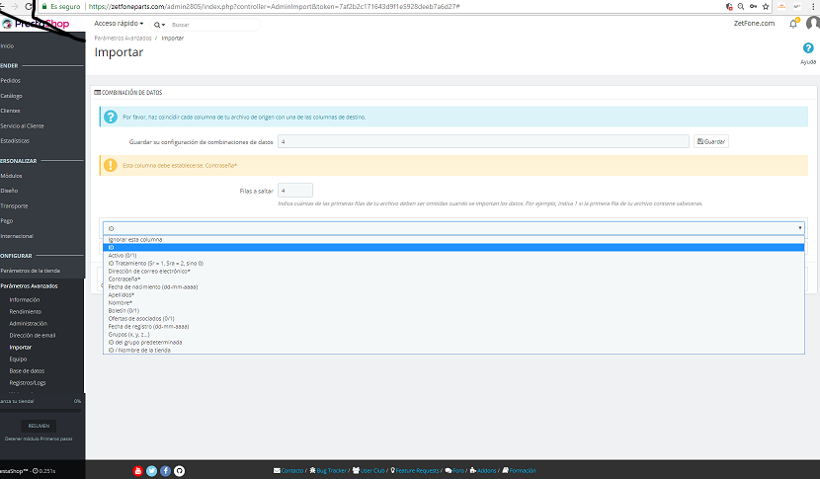
Task: Open Estadísticas sidebar menu
Action: point(15,140)
